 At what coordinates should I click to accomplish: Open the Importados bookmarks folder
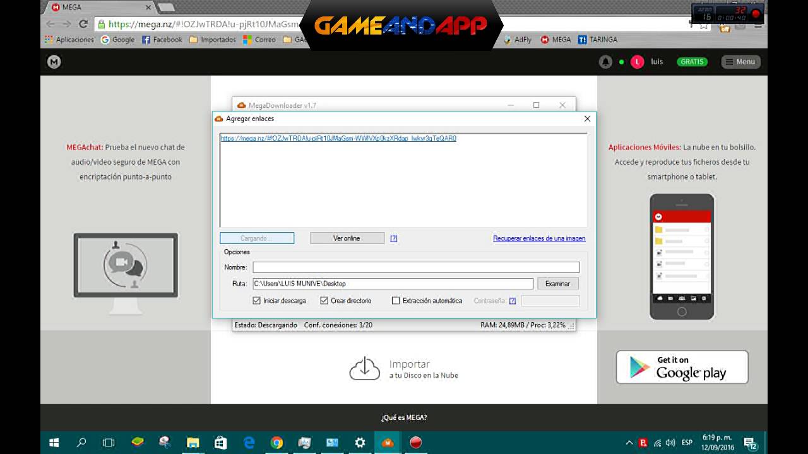[213, 39]
